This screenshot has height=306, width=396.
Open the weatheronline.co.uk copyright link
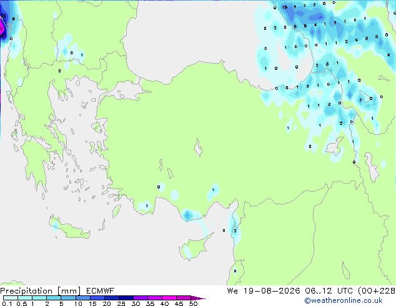pyautogui.click(x=343, y=300)
